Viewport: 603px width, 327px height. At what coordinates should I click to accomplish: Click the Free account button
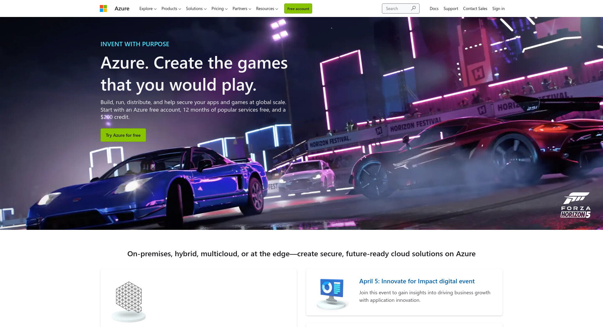click(x=298, y=8)
